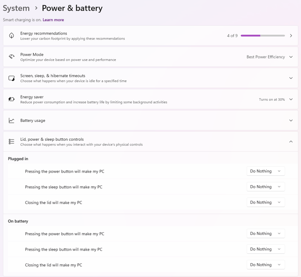Expand Screen, sleep, & hibernate timeouts section
The image size is (301, 277).
click(291, 78)
